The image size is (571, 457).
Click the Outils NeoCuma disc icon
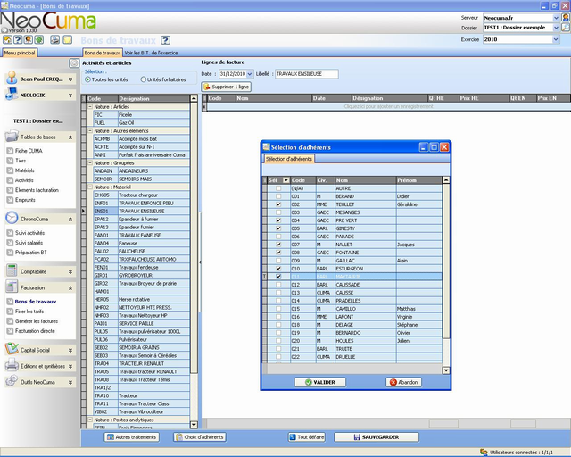[12, 381]
